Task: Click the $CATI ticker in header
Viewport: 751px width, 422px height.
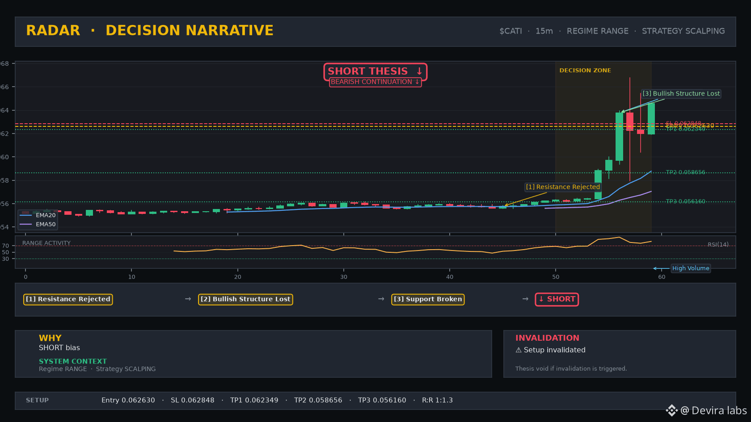Action: [x=511, y=31]
